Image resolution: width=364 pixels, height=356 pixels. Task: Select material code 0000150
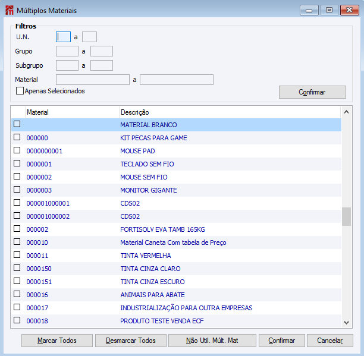coord(39,269)
